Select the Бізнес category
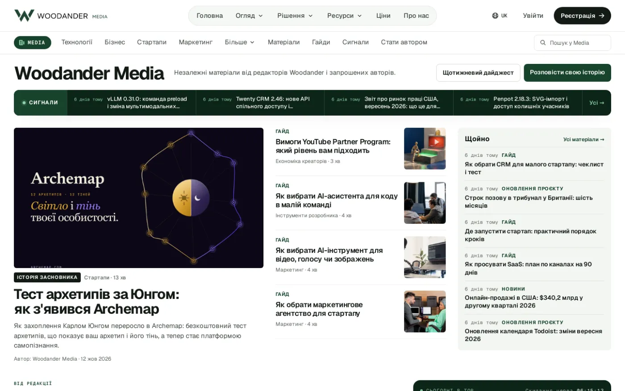This screenshot has height=391, width=625. 115,42
